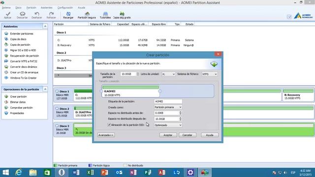
Task: Collapse the Asistentes panel
Action: (45, 26)
